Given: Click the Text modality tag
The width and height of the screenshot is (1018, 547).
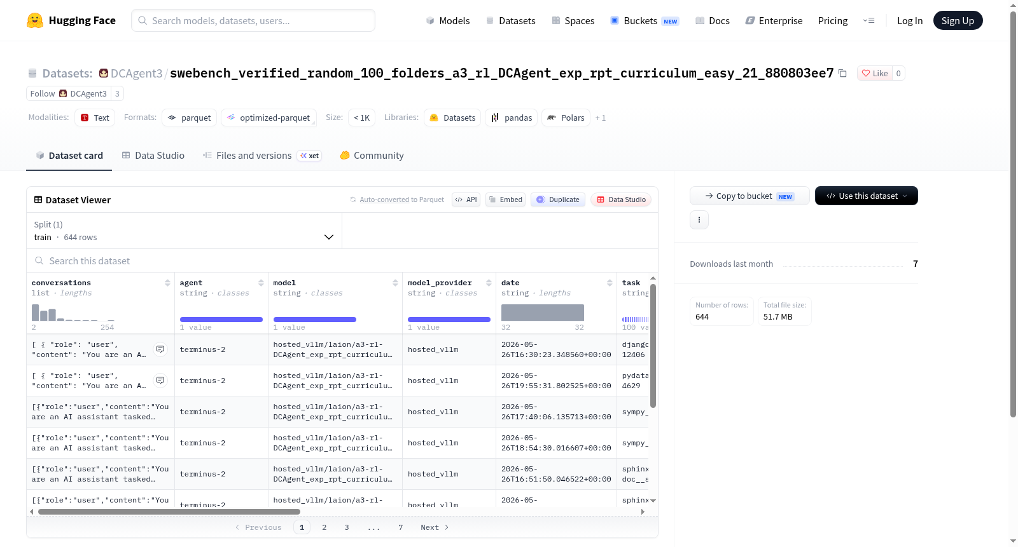Looking at the screenshot, I should coord(95,118).
